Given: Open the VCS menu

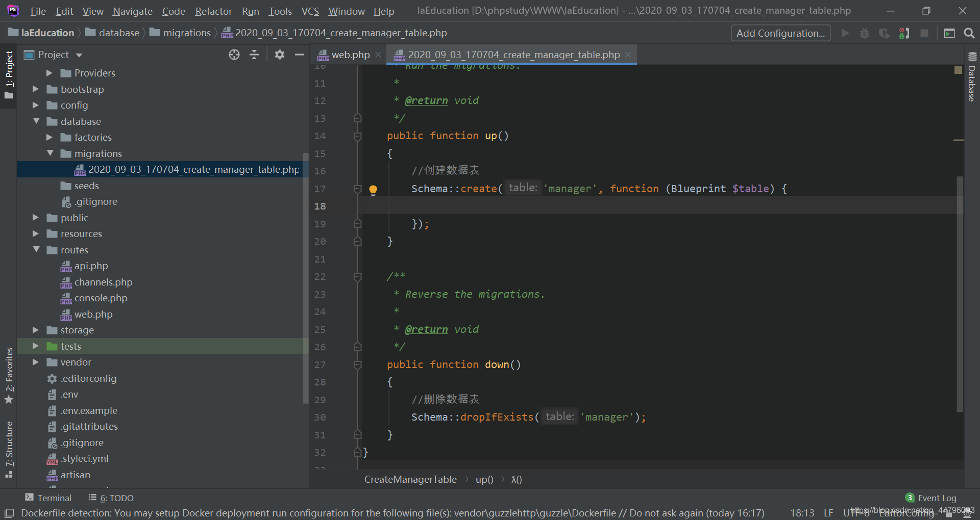Looking at the screenshot, I should click(310, 11).
